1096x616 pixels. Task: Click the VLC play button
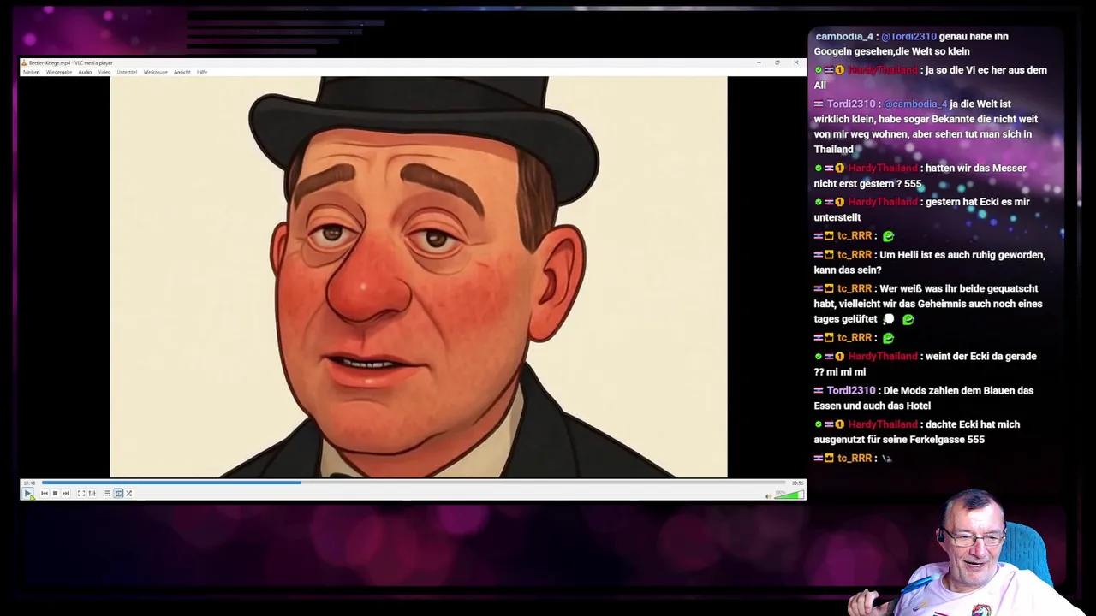point(28,494)
